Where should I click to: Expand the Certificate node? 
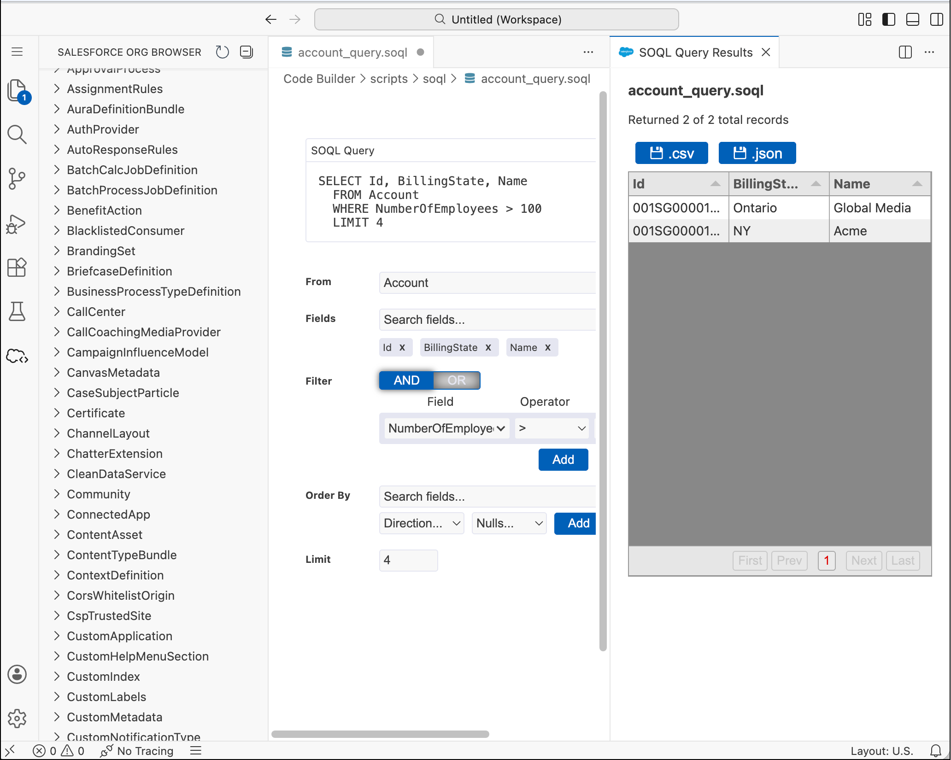(57, 413)
